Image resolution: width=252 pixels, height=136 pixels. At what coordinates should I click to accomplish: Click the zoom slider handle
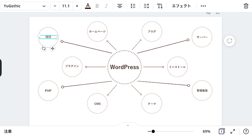153,131
